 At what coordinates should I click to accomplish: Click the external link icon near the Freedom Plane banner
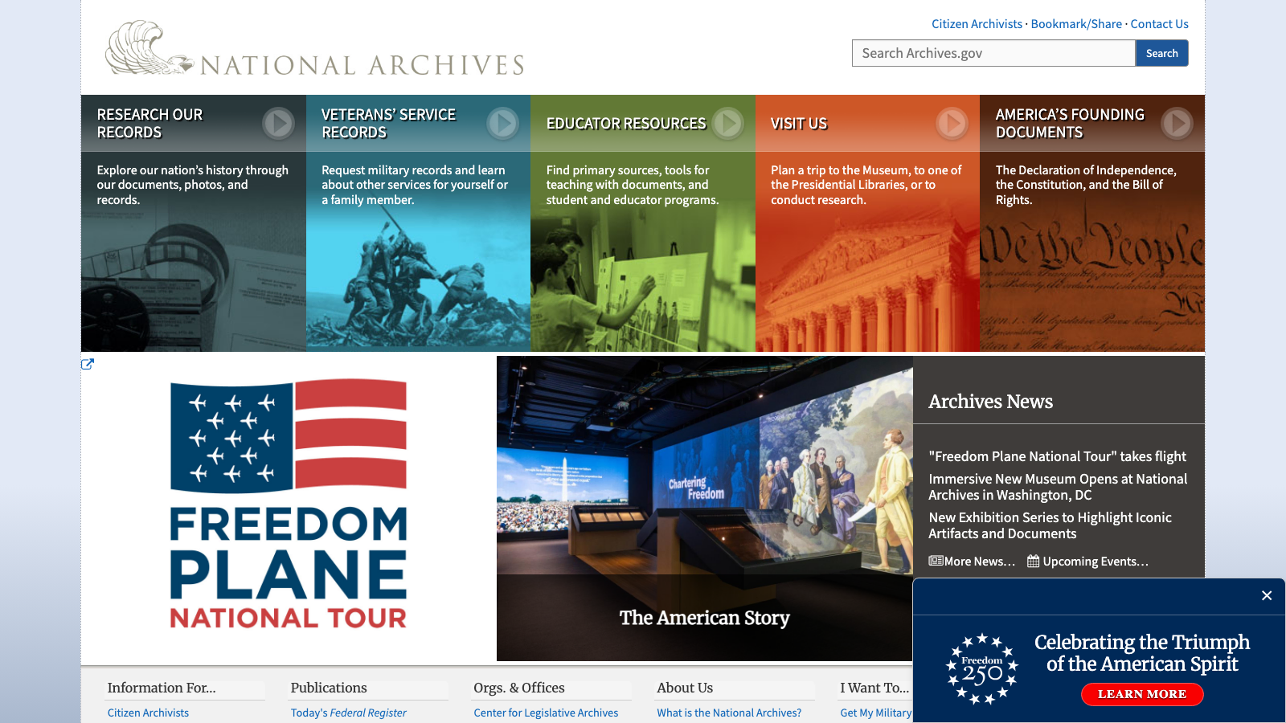point(88,364)
